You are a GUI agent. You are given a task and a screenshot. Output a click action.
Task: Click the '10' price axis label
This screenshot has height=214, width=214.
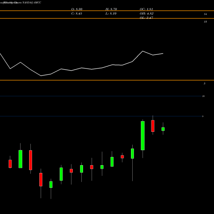[x=203, y=96]
